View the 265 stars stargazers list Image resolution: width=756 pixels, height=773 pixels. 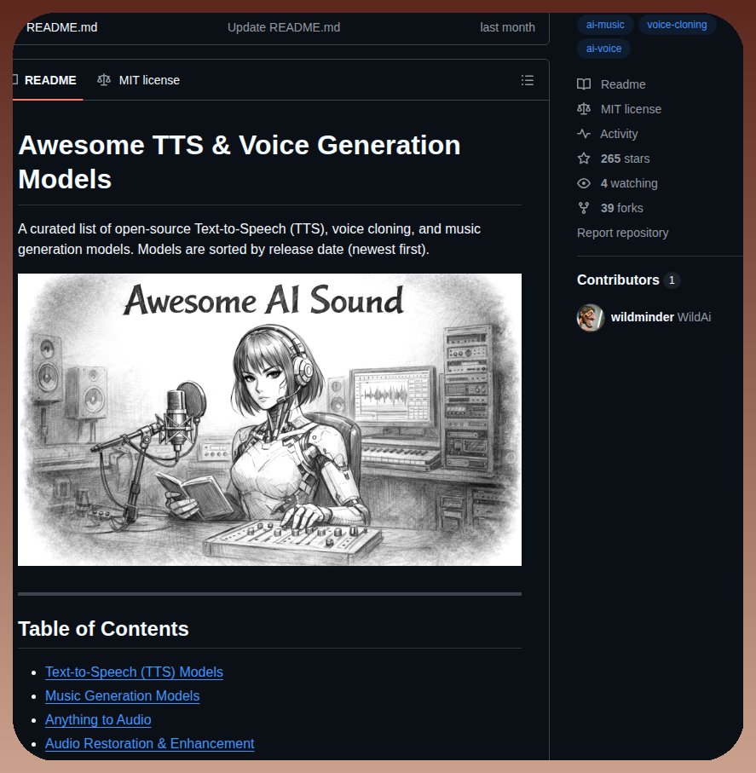click(x=625, y=159)
